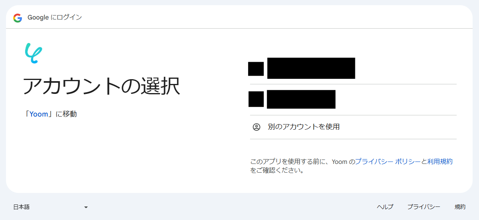479x220 pixels.
Task: Click the に移動 text after Yoom
Action: point(66,114)
